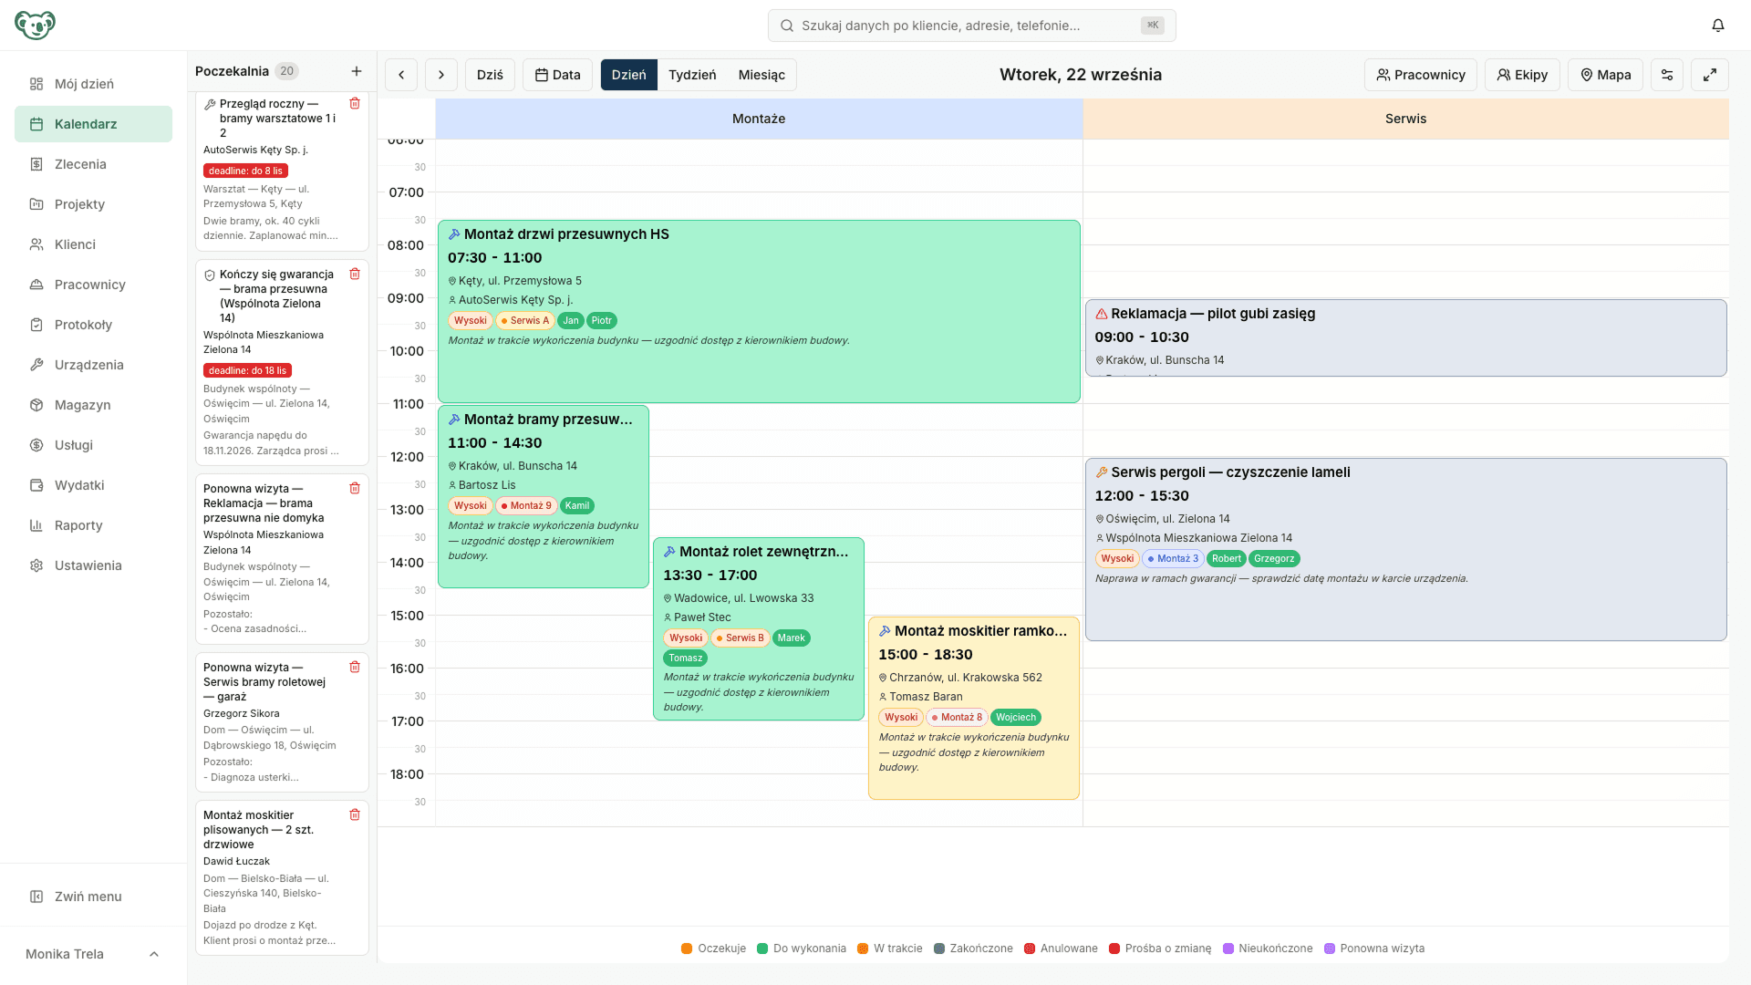Select the Montaże column header
1751x985 pixels.
tap(759, 119)
